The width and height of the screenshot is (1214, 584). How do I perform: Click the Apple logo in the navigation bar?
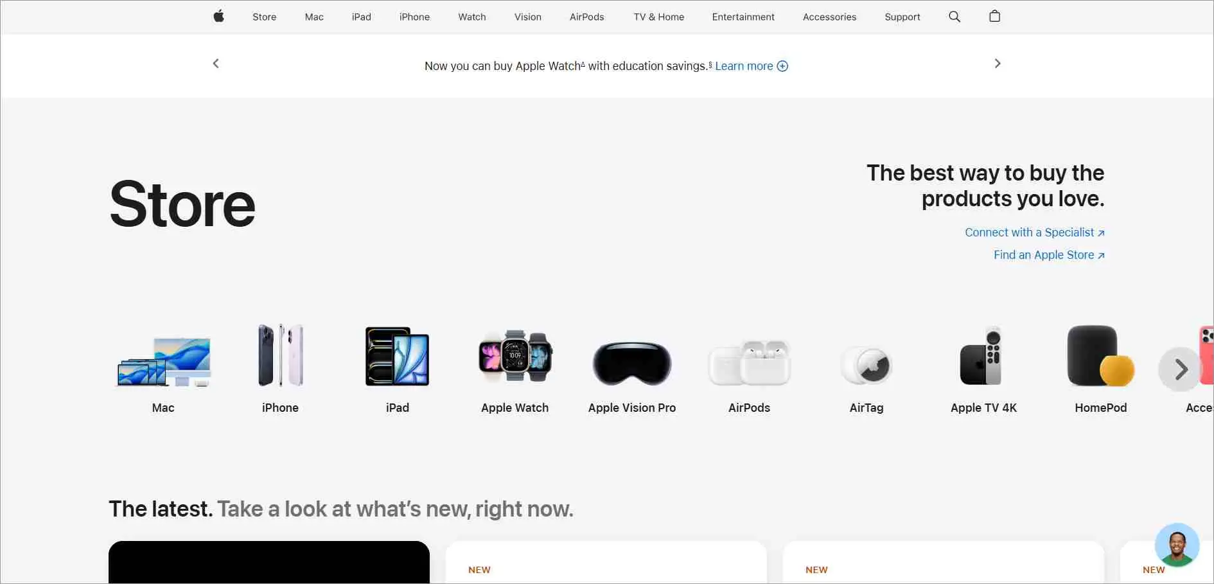click(x=218, y=16)
